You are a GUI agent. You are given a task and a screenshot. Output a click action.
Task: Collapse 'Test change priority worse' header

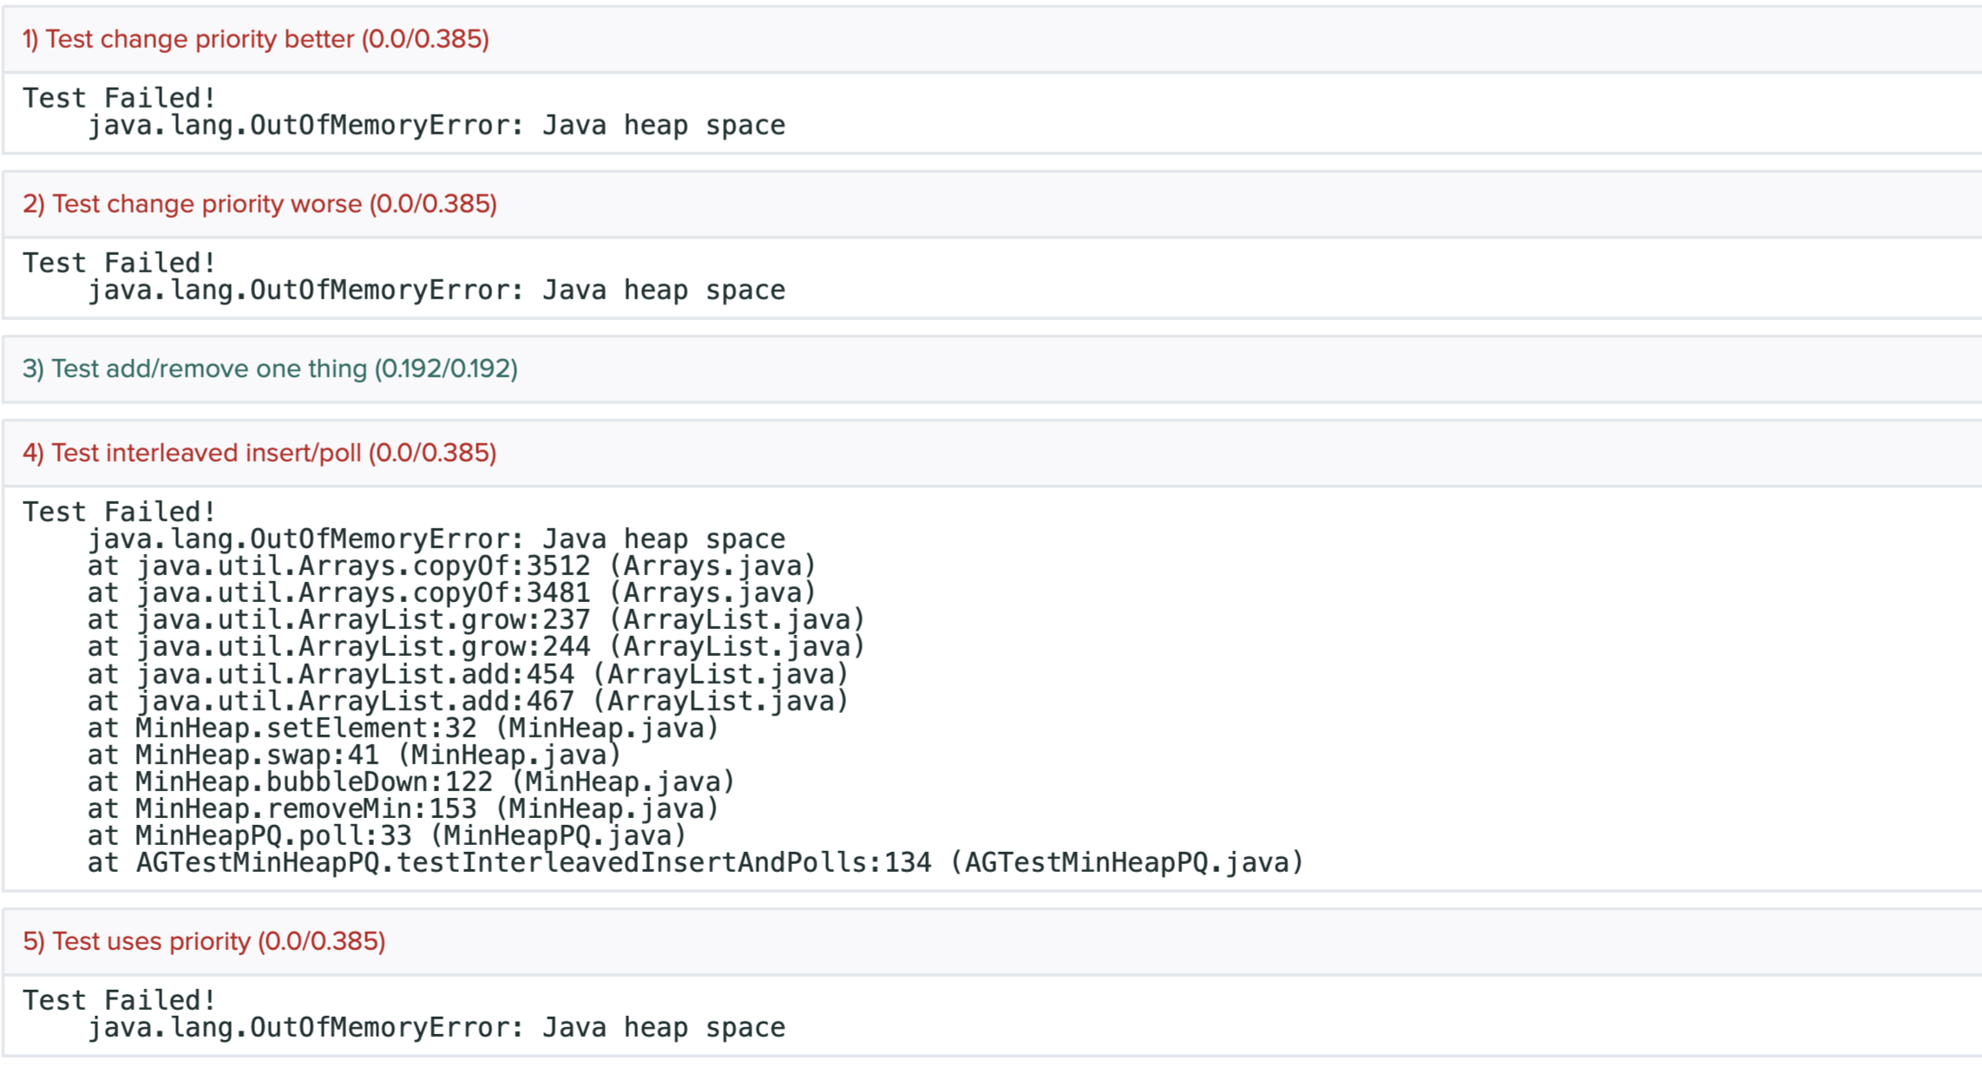[259, 204]
